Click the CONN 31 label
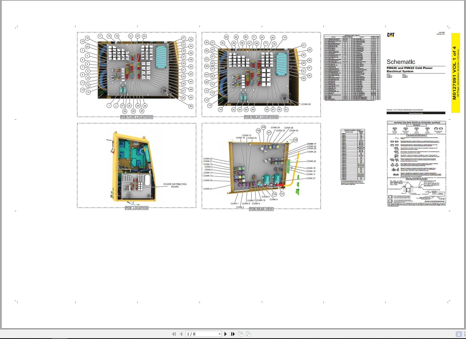Image resolution: width=466 pixels, height=339 pixels. point(208,189)
